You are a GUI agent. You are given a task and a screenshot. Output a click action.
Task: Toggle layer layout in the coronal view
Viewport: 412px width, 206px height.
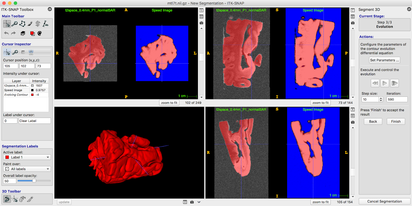(x=353, y=116)
